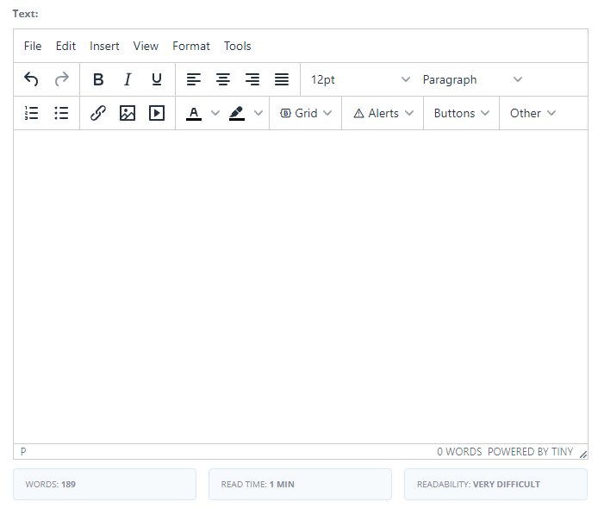The height and width of the screenshot is (508, 604).
Task: Click the WORDS: 189 box
Action: (105, 484)
